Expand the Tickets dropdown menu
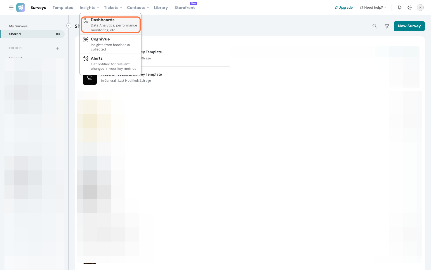 point(113,8)
